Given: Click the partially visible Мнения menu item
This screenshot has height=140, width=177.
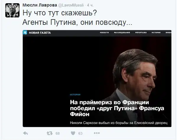Looking at the screenshot, I should coord(168,32).
